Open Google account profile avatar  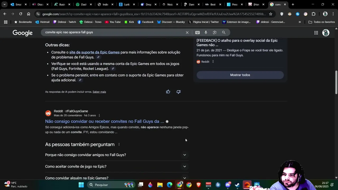[x=326, y=33]
